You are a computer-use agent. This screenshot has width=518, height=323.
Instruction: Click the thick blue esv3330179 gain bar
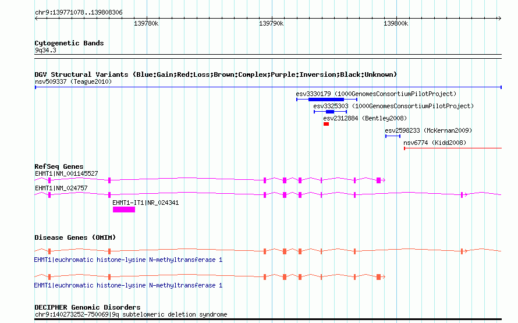tap(326, 100)
